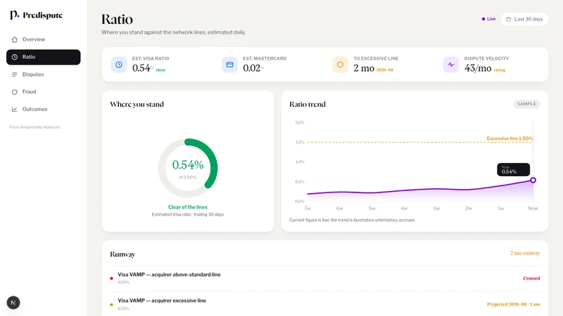Click the Overview home icon
Screen dimensions: 563x316
[14, 39]
